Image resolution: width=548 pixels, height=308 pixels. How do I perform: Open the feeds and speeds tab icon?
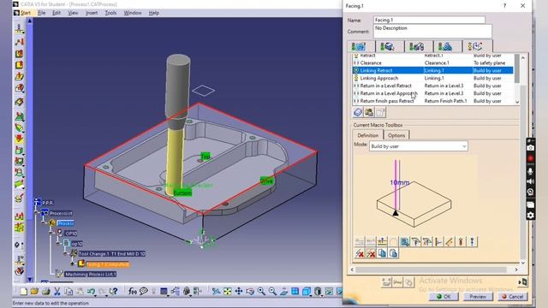pos(445,46)
